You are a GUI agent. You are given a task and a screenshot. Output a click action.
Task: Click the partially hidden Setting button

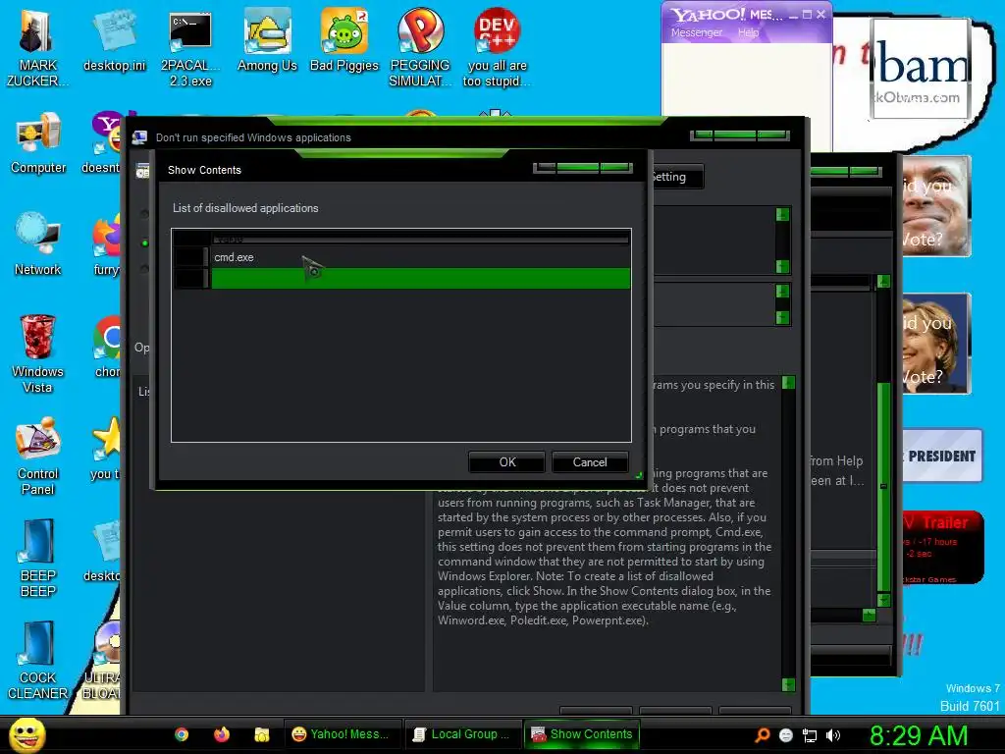click(x=677, y=177)
